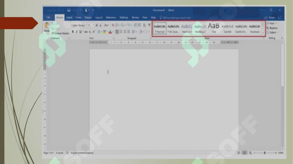293x164 pixels.
Task: Switch to the Layout tab
Action: pos(99,18)
